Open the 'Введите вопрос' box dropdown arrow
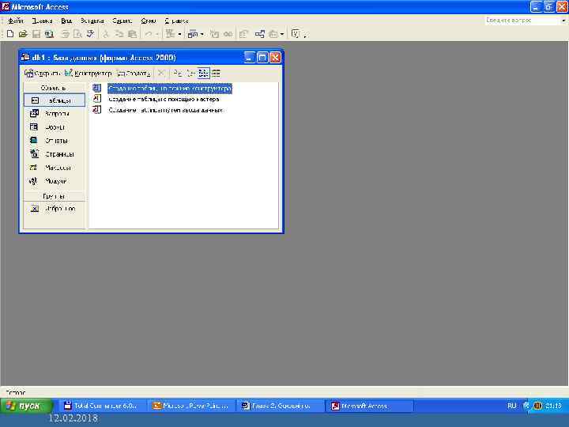 pyautogui.click(x=563, y=21)
